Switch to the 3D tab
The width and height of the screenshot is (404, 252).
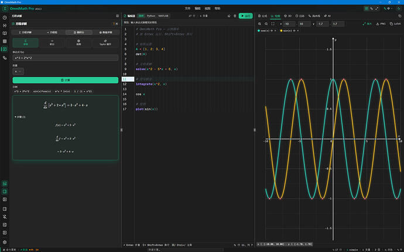click(288, 16)
